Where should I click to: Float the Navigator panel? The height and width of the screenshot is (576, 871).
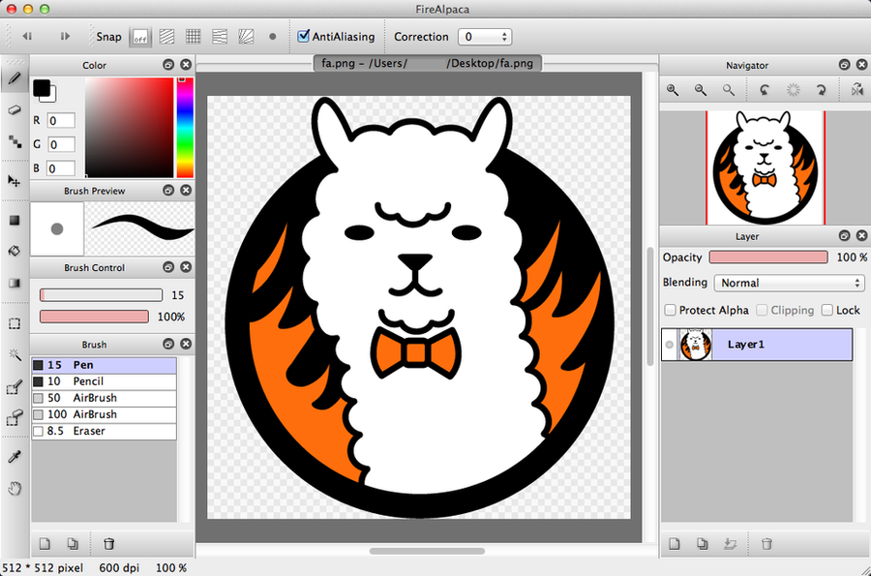coord(844,65)
